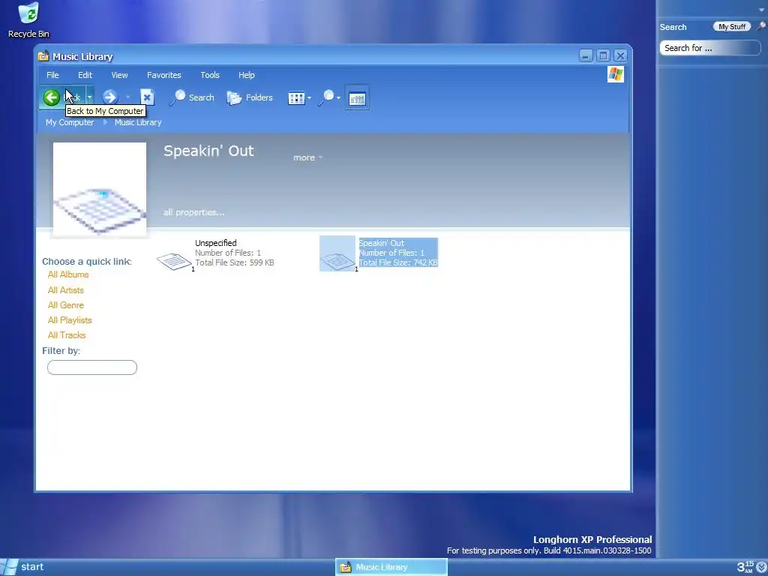The image size is (768, 576).
Task: Click Music Library in the breadcrumb bar
Action: (138, 122)
